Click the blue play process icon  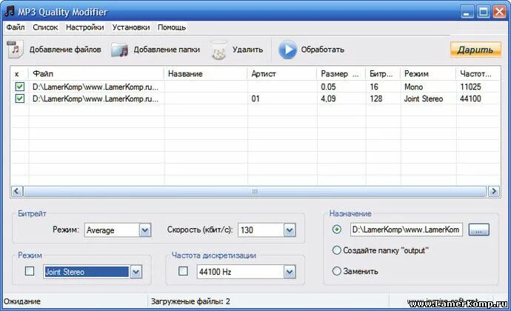(x=287, y=50)
